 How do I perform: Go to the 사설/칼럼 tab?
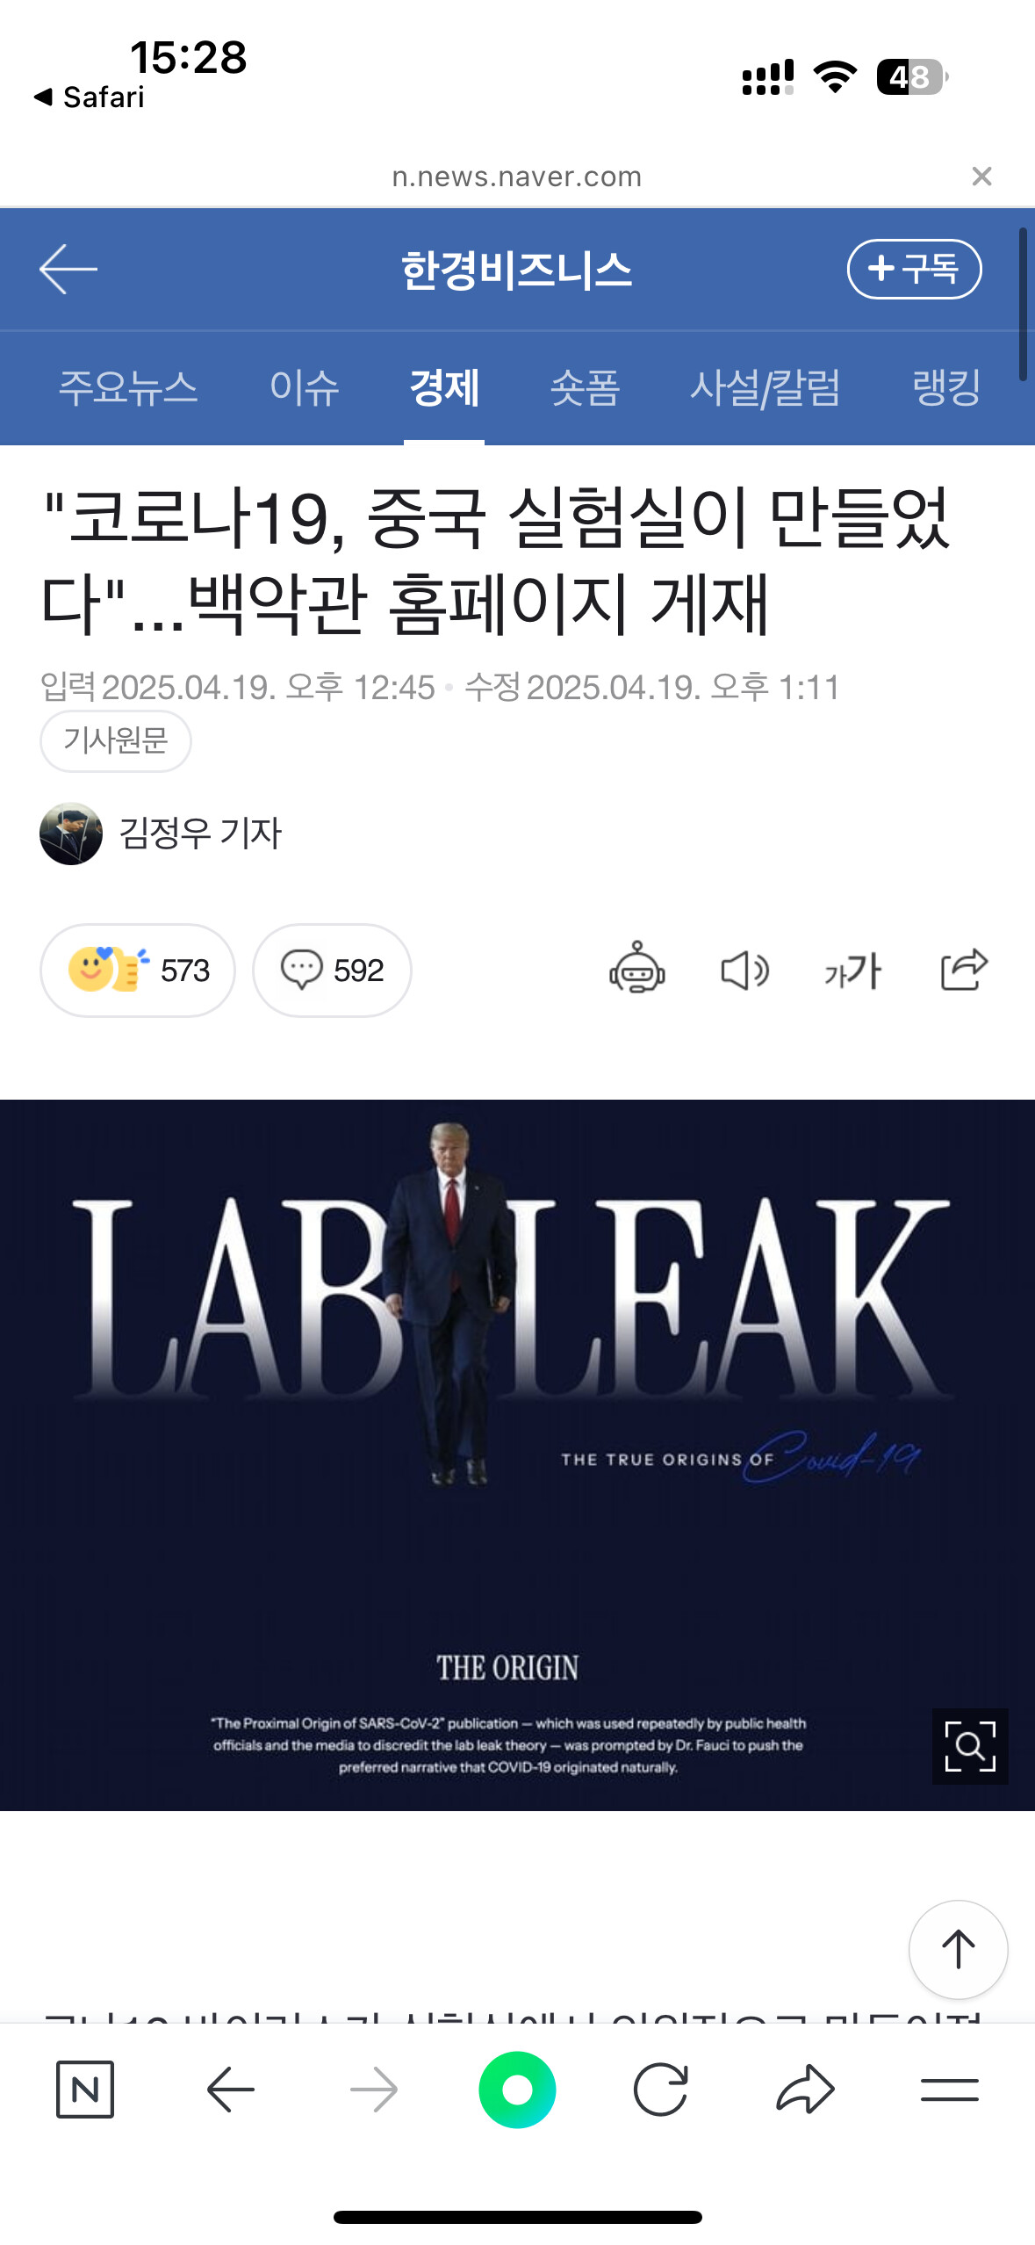(765, 387)
